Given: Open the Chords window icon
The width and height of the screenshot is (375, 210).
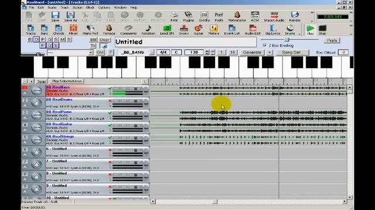Looking at the screenshot, I should click(x=59, y=30).
